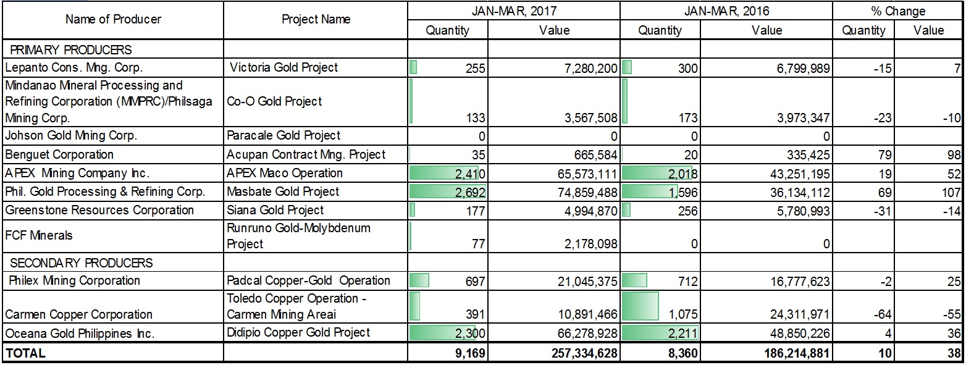The image size is (966, 365).
Task: Click the value cell "6,799,989"
Action: coord(766,68)
